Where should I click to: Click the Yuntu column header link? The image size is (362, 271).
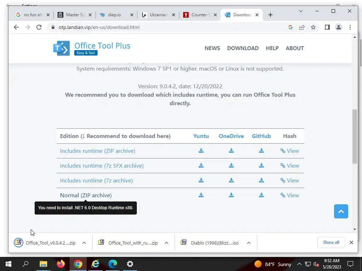201,136
